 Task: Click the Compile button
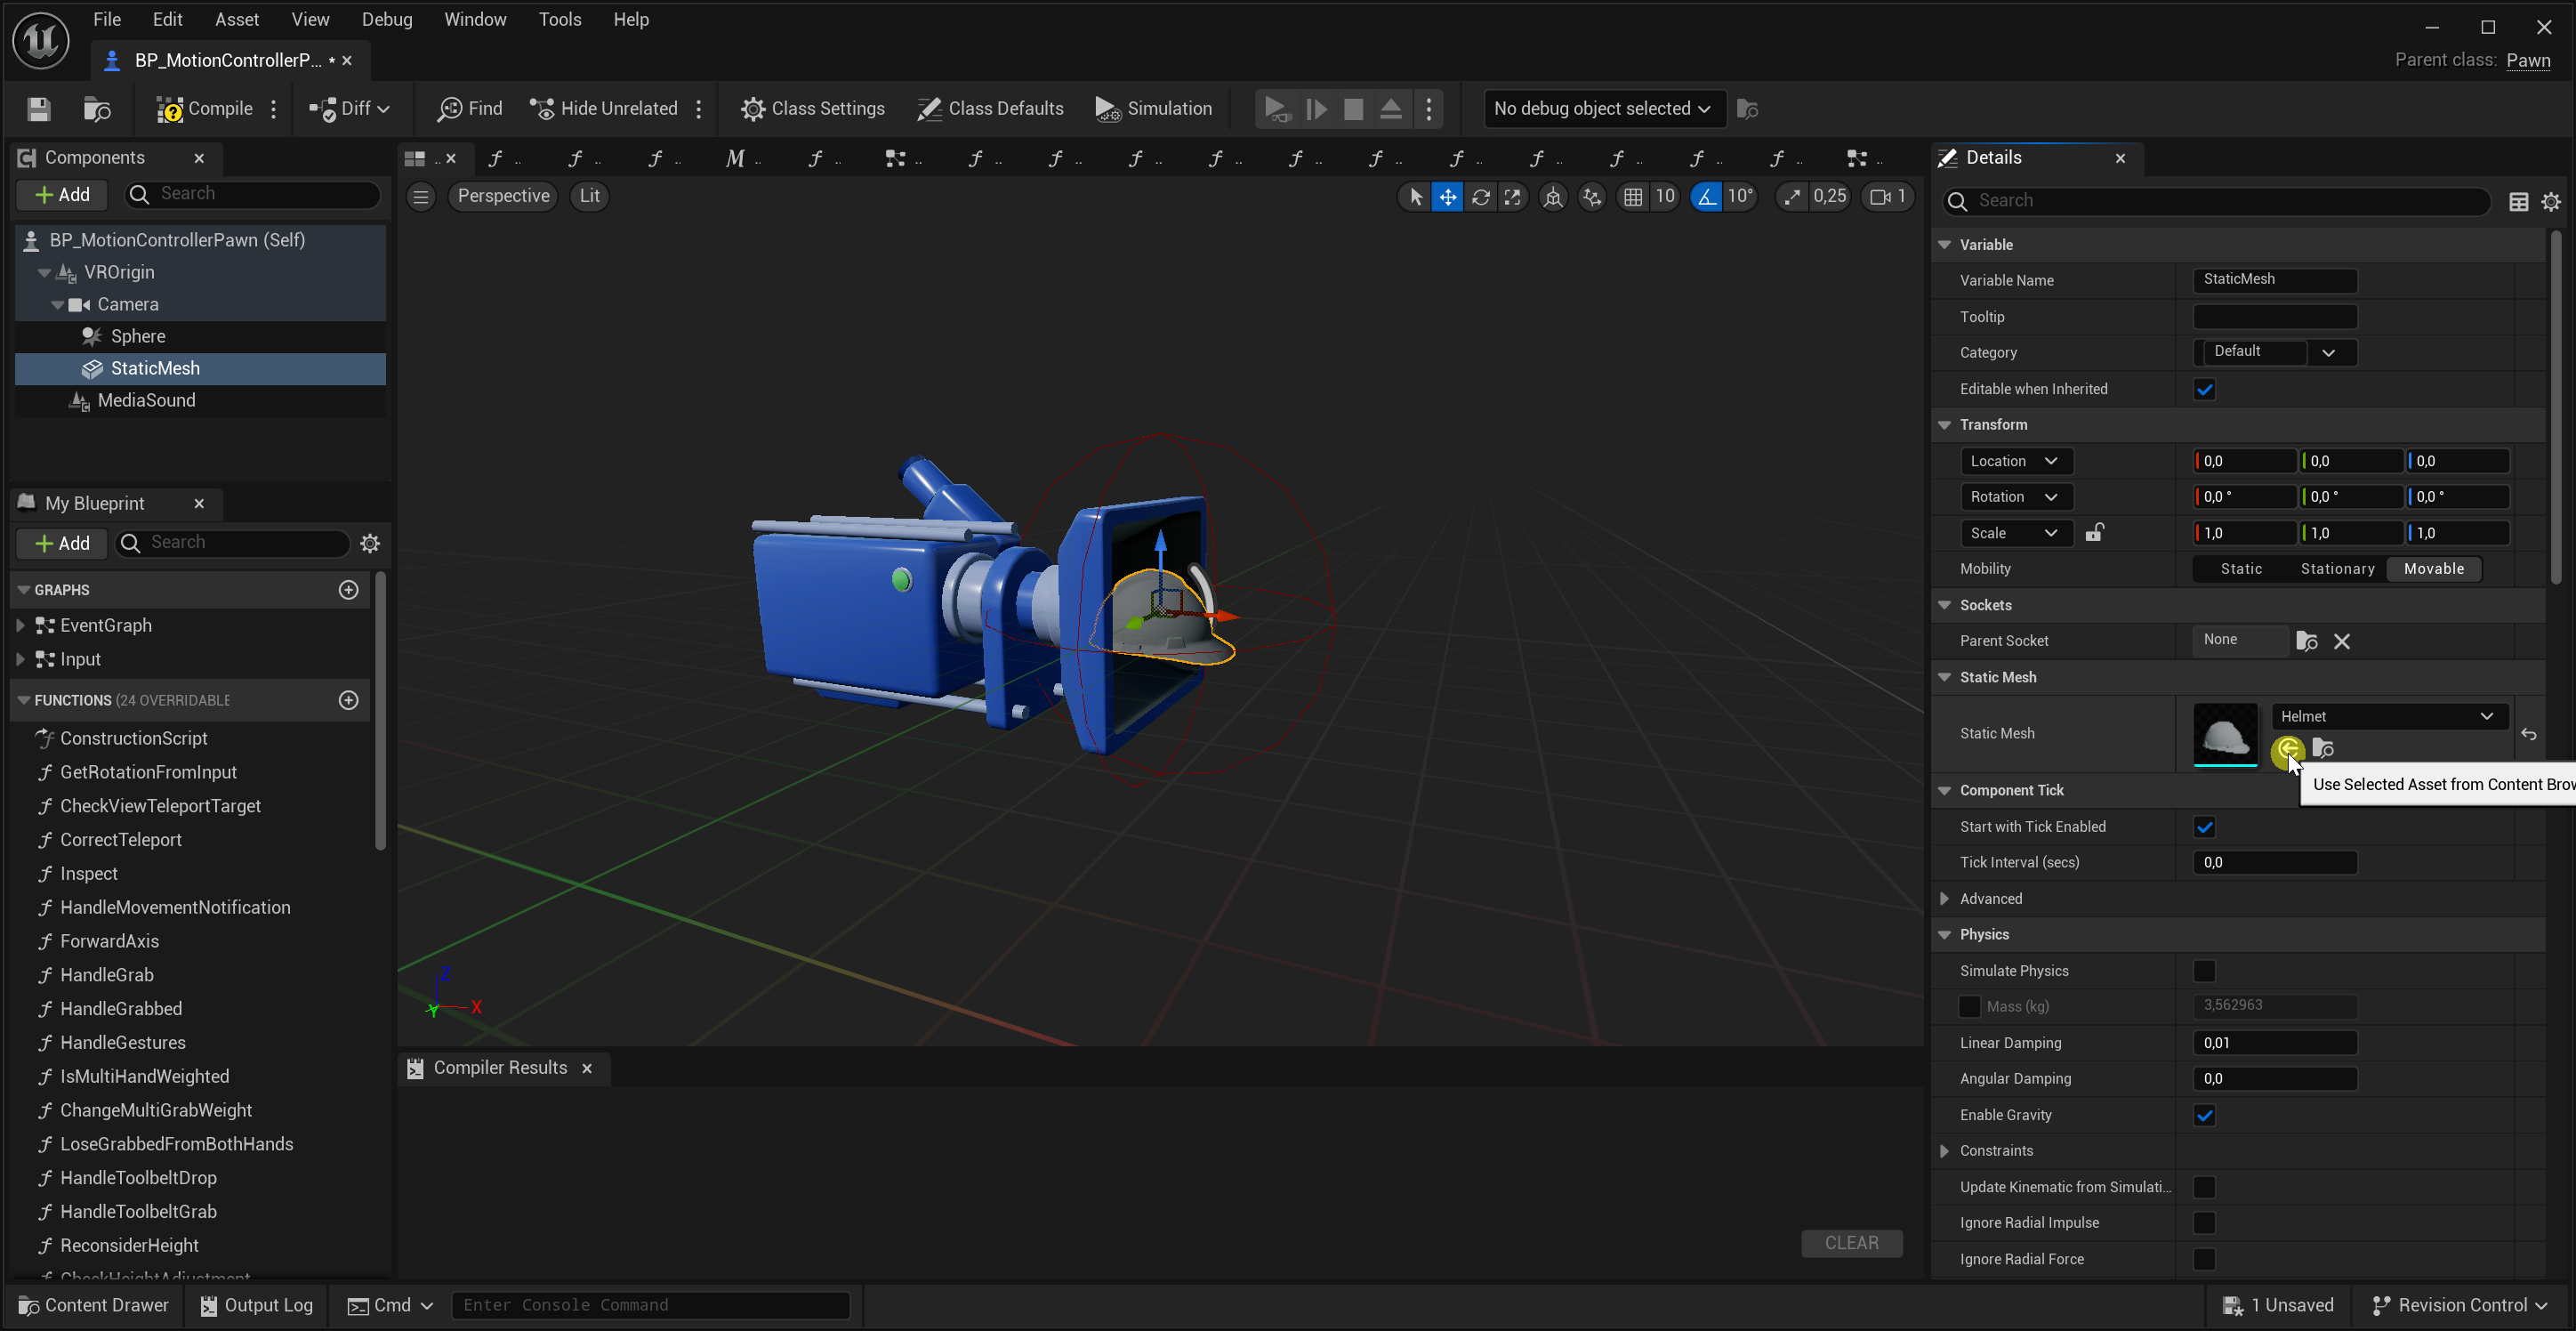point(206,109)
